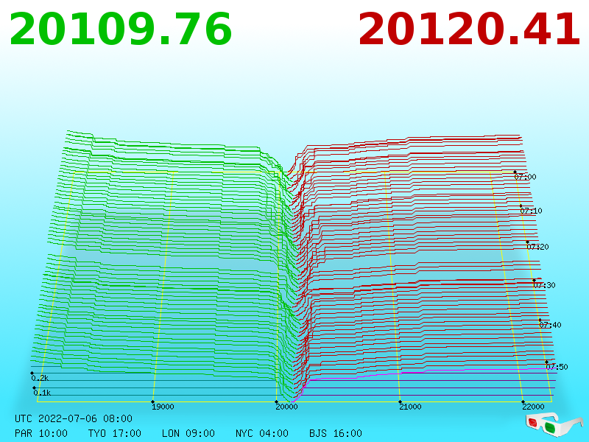Screen dimensions: 589x442
Task: Click the UTC 2022-07-06 08:00 timestamp
Action: click(74, 418)
